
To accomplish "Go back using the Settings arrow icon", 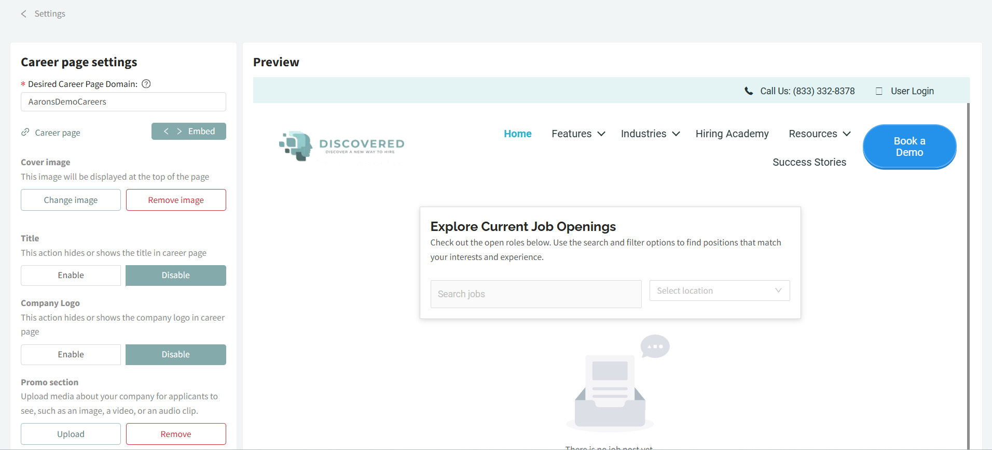I will click(x=23, y=14).
